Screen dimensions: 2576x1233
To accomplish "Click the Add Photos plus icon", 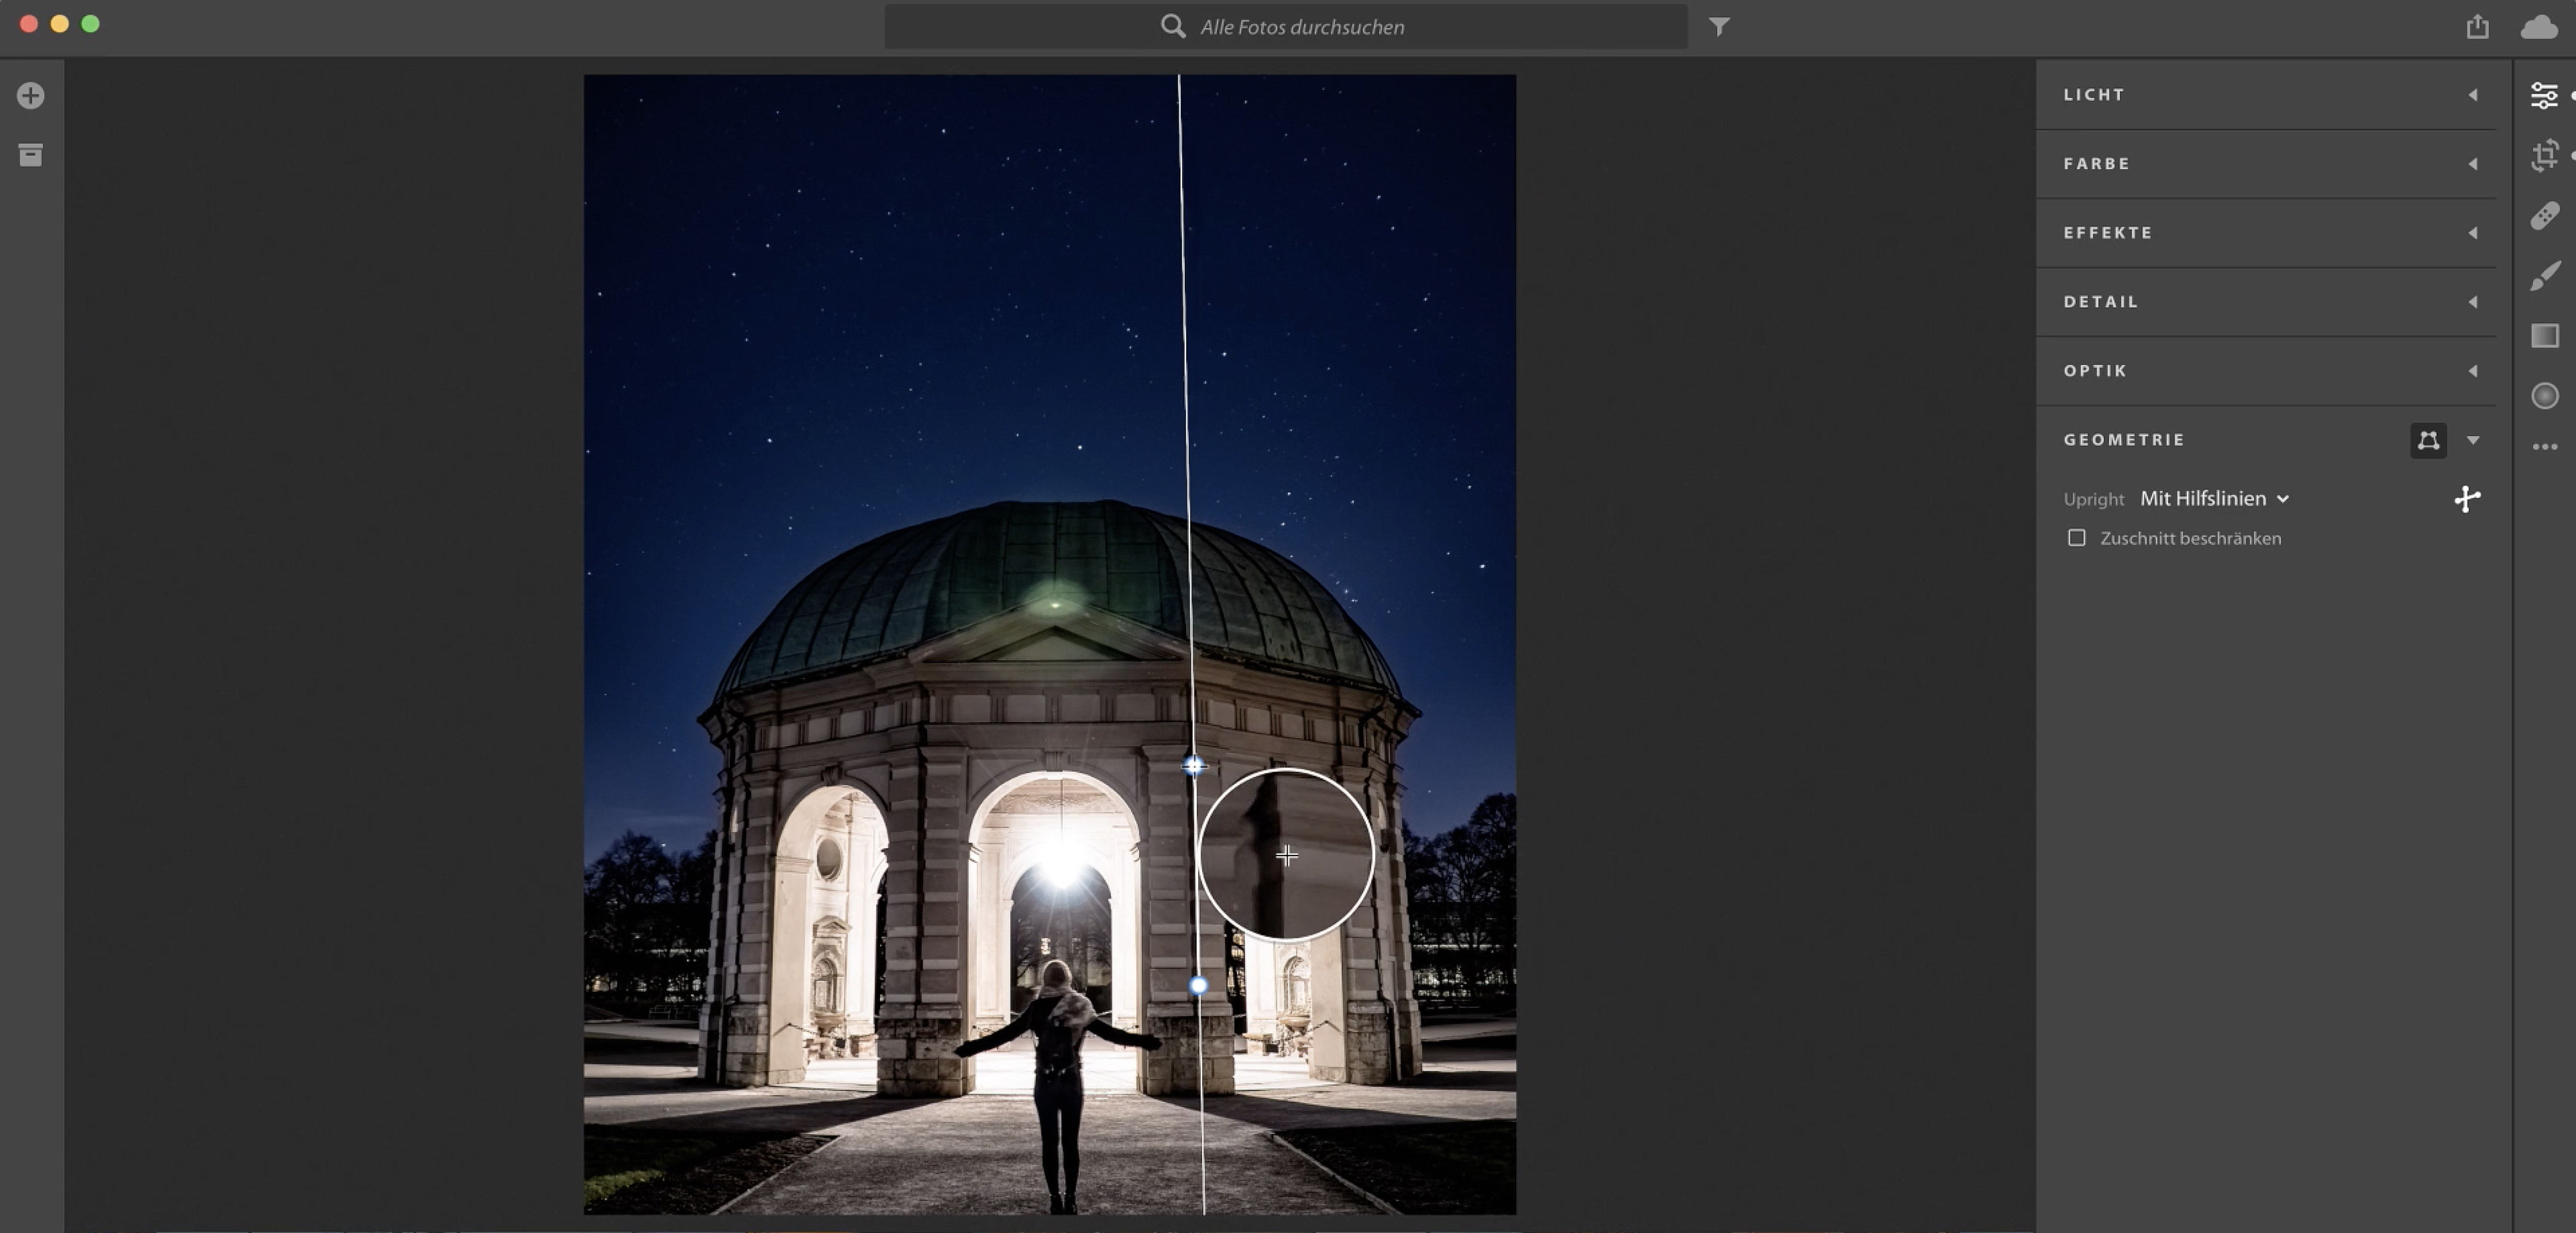I will pyautogui.click(x=30, y=96).
